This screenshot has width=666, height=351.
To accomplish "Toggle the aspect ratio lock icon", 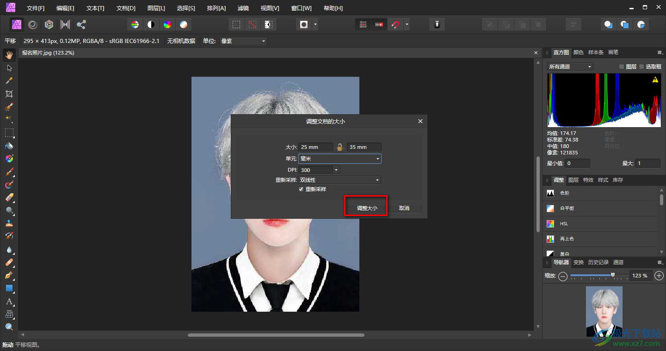I will point(339,147).
